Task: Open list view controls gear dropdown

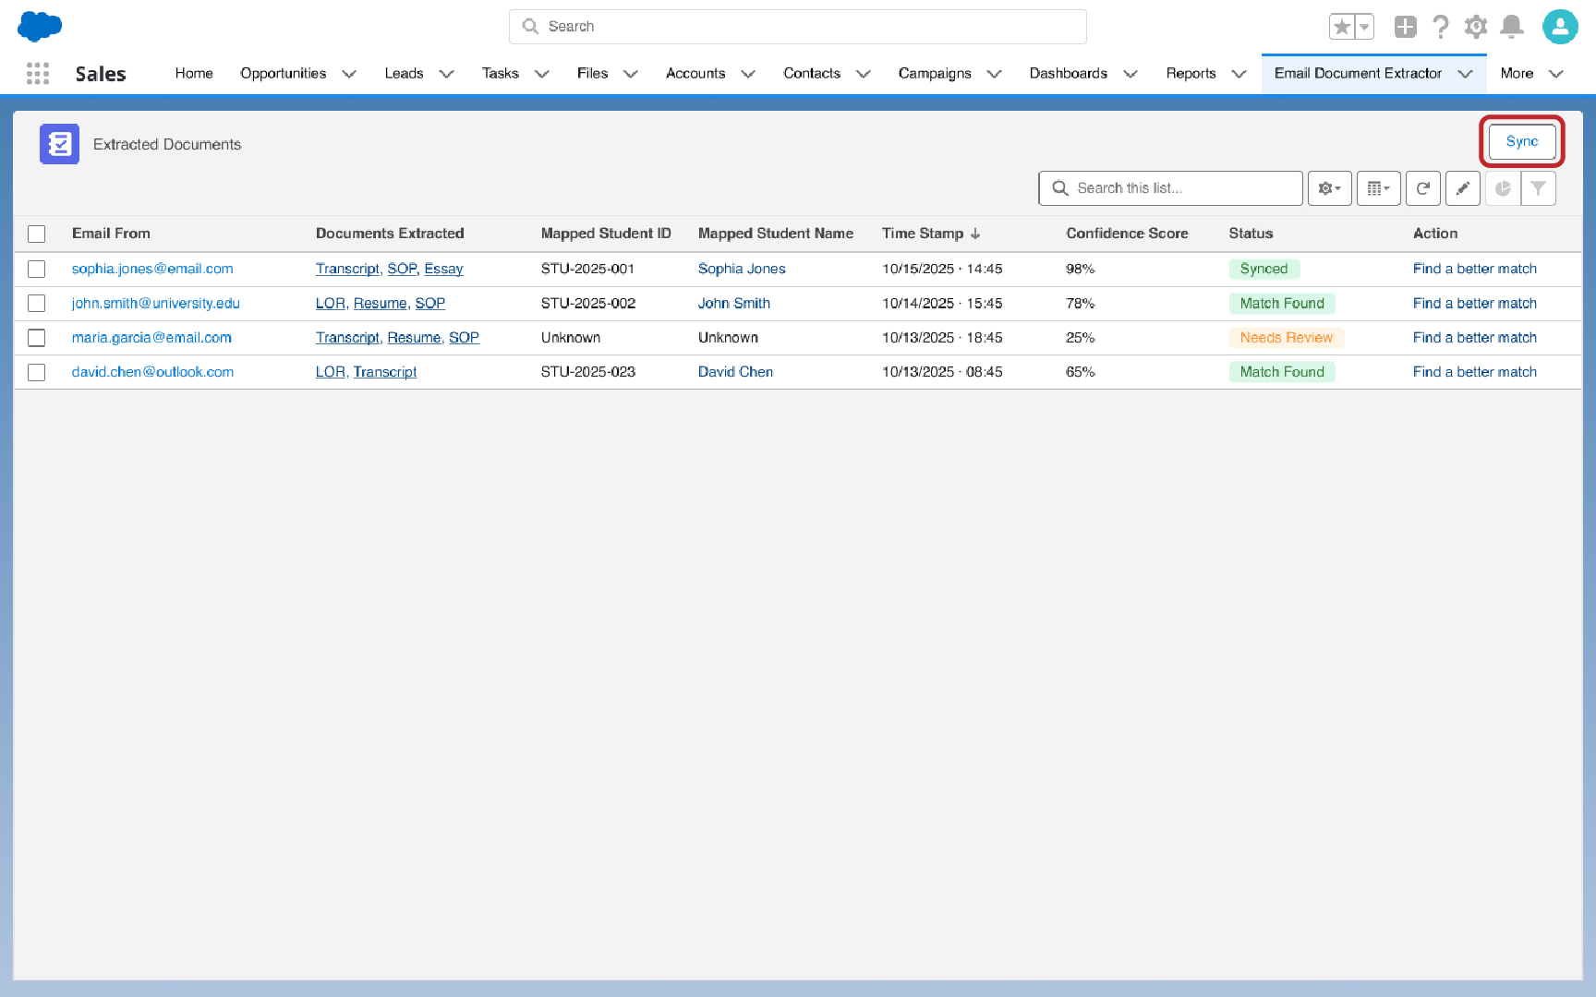Action: point(1329,188)
